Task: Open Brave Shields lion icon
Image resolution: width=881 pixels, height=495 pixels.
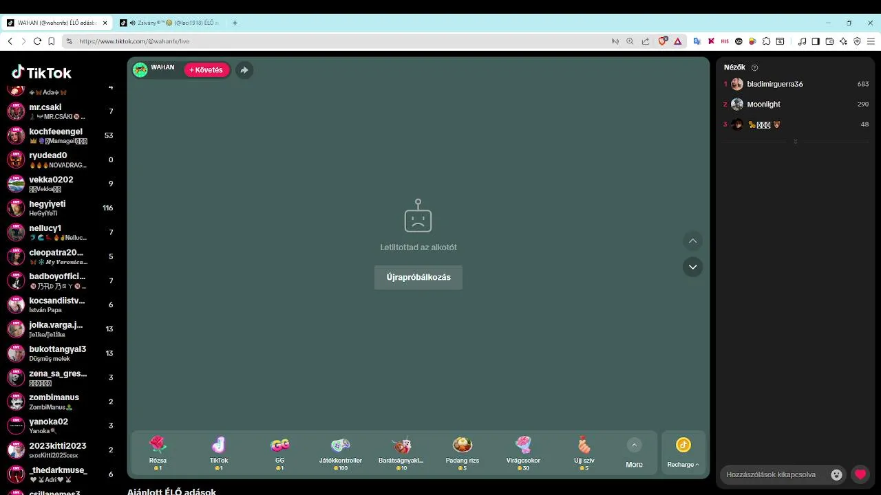Action: point(663,41)
